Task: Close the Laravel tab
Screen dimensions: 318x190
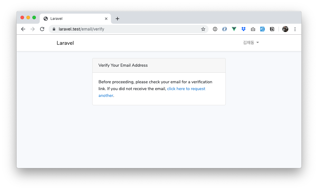Action: click(x=106, y=19)
